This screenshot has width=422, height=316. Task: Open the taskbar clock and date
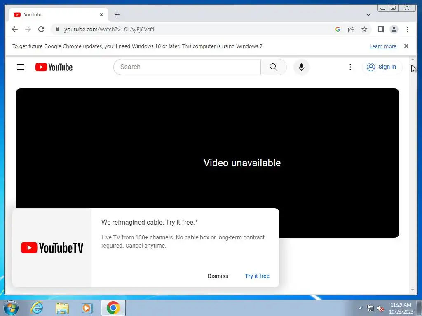tap(401, 308)
